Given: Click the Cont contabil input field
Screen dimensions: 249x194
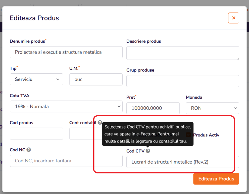Looking at the screenshot, I should [86, 133].
